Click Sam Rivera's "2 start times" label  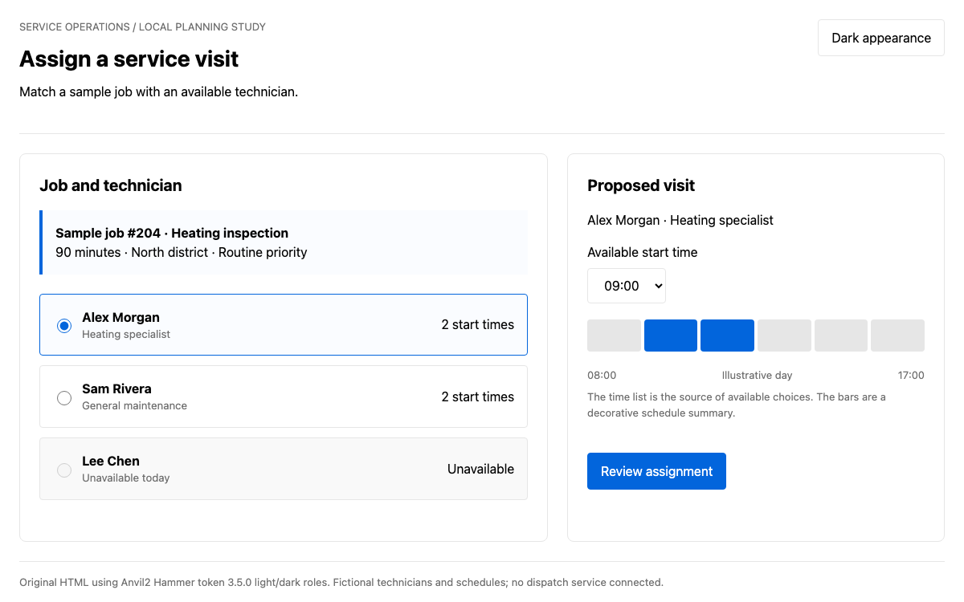[x=477, y=397]
